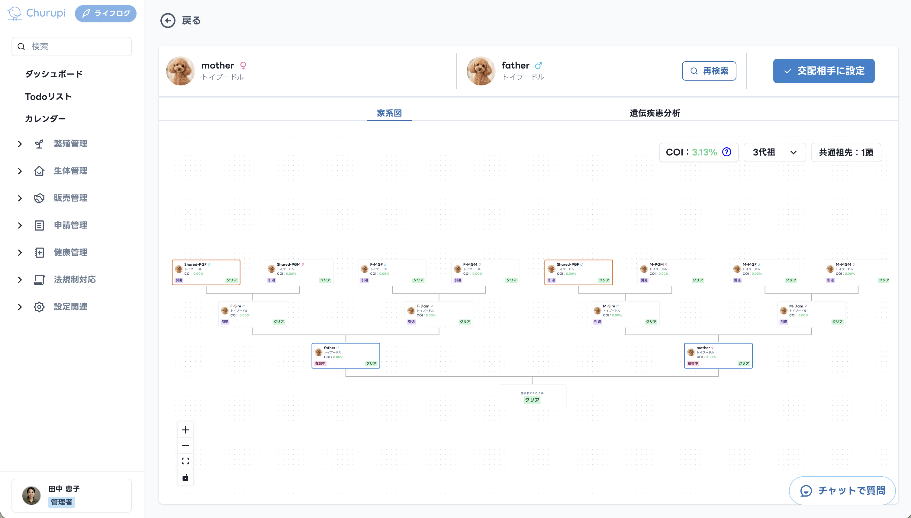
Task: Click the 健康管理 medical icon
Action: pos(39,253)
